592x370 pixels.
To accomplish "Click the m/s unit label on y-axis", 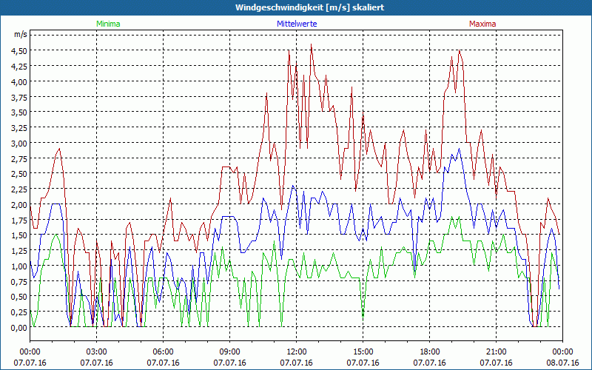I will 20,35.
